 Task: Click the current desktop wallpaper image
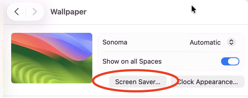click(x=52, y=58)
